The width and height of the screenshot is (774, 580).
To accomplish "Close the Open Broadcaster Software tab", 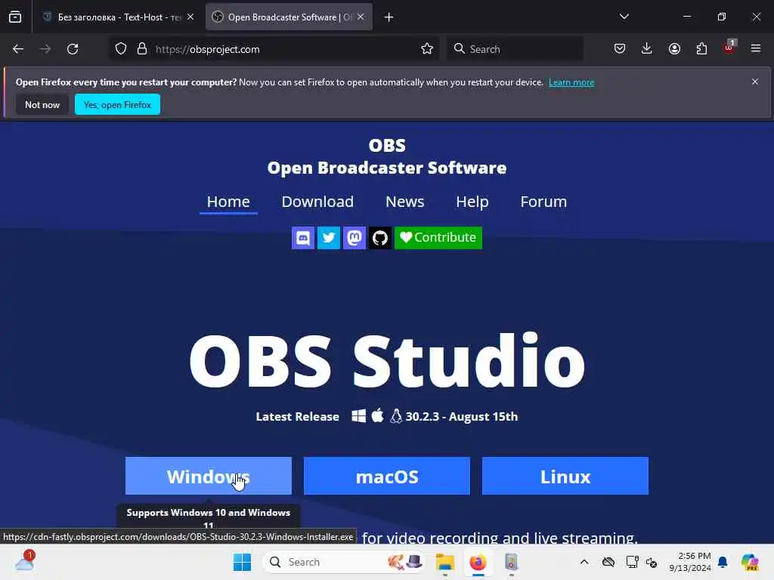I will 361,17.
